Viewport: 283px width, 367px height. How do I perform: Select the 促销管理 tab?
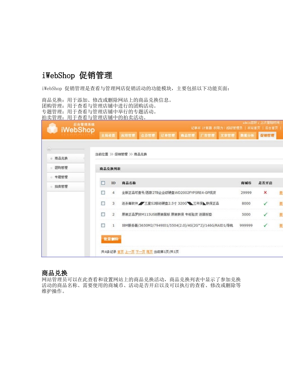267,135
